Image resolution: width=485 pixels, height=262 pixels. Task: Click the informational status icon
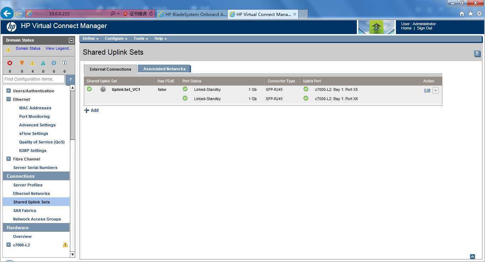click(64, 63)
